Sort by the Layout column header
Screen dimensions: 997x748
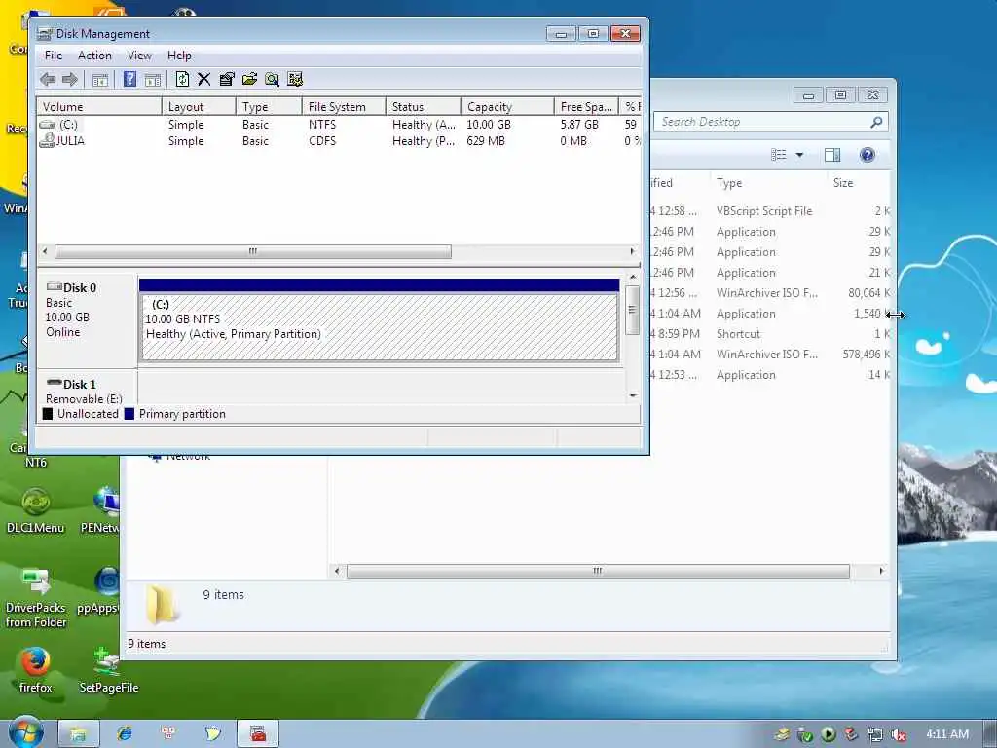(x=199, y=107)
